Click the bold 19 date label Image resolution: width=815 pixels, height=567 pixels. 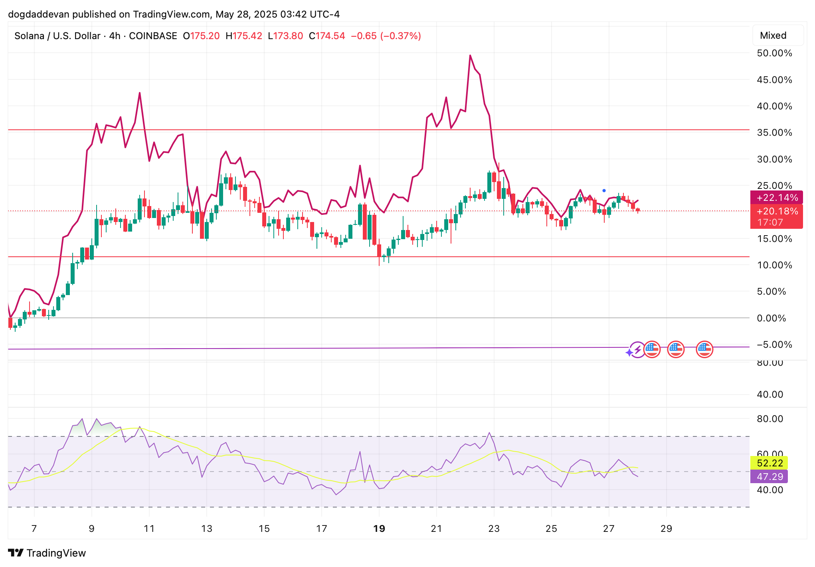pos(379,529)
